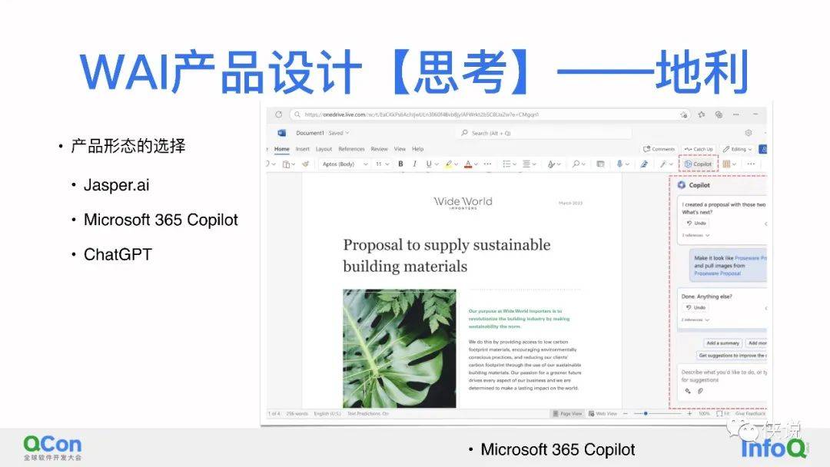Toggle italic formatting

[x=414, y=164]
